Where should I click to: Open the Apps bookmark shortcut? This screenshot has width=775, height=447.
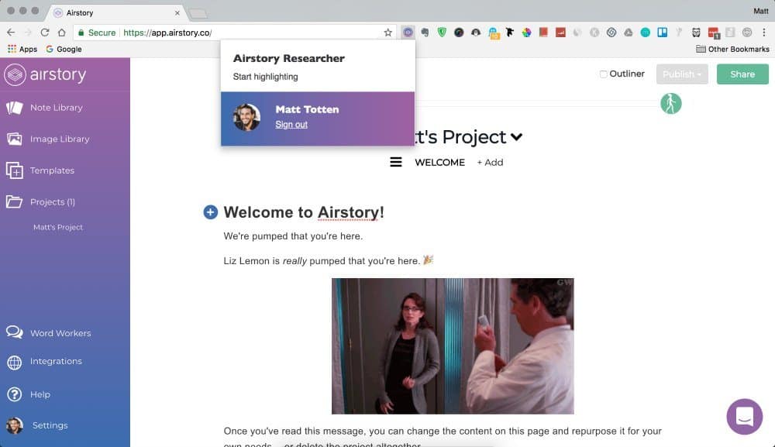[22, 49]
